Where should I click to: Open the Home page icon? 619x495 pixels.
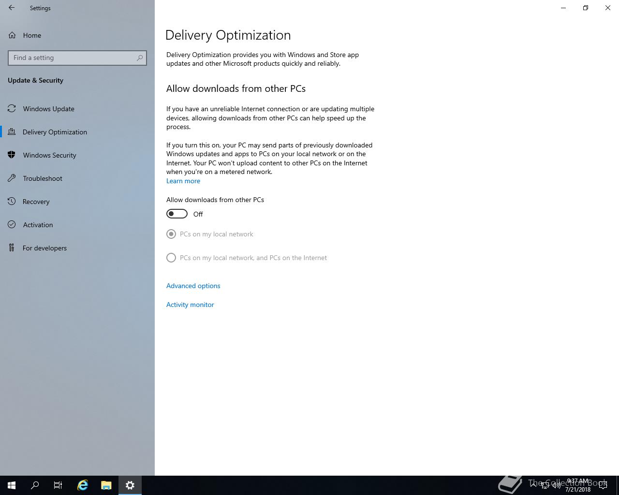[x=12, y=35]
